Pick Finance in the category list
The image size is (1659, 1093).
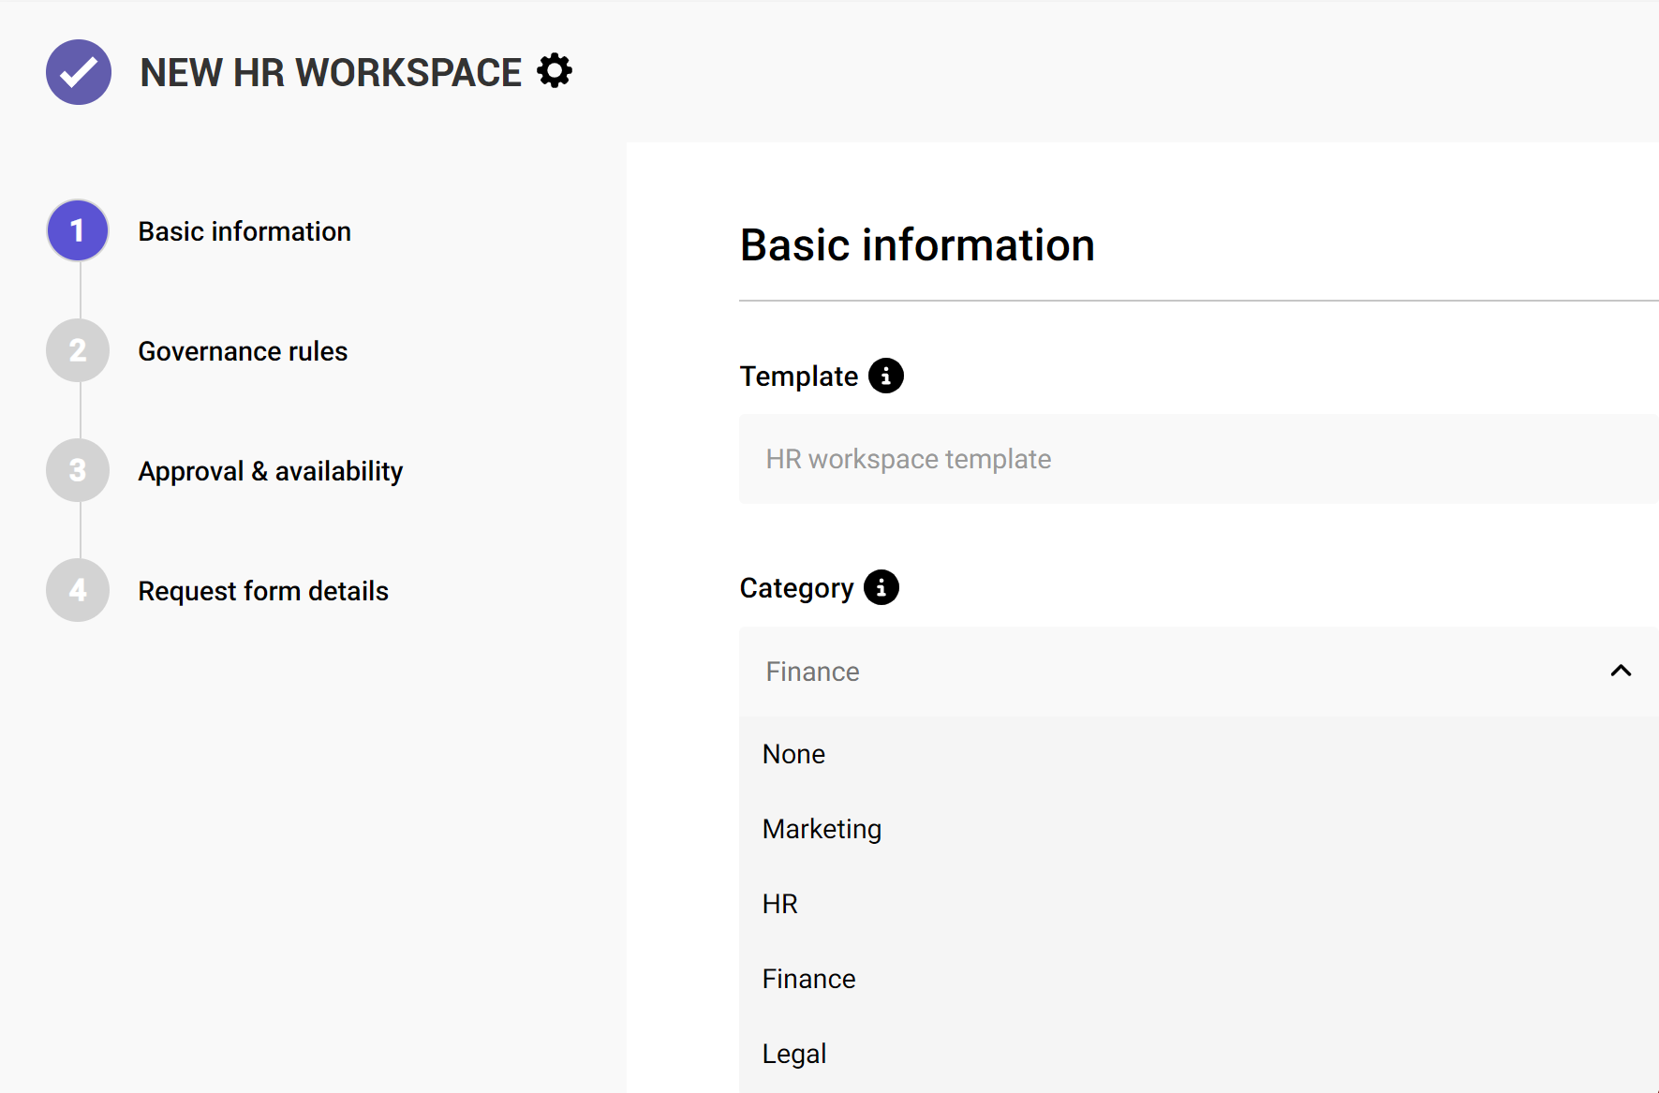click(809, 978)
